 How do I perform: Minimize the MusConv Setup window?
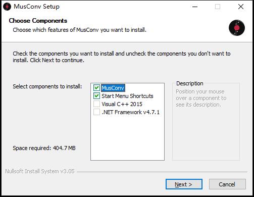pyautogui.click(x=195, y=7)
